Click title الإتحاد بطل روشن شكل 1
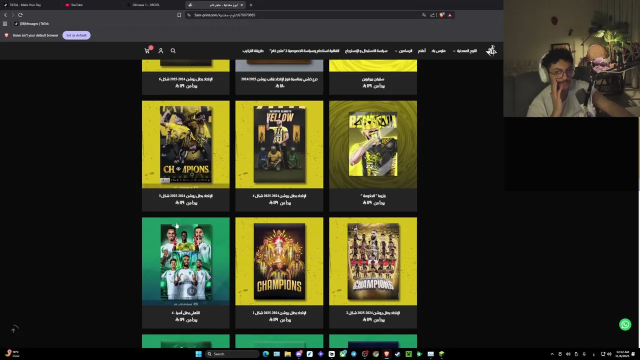 (279, 313)
